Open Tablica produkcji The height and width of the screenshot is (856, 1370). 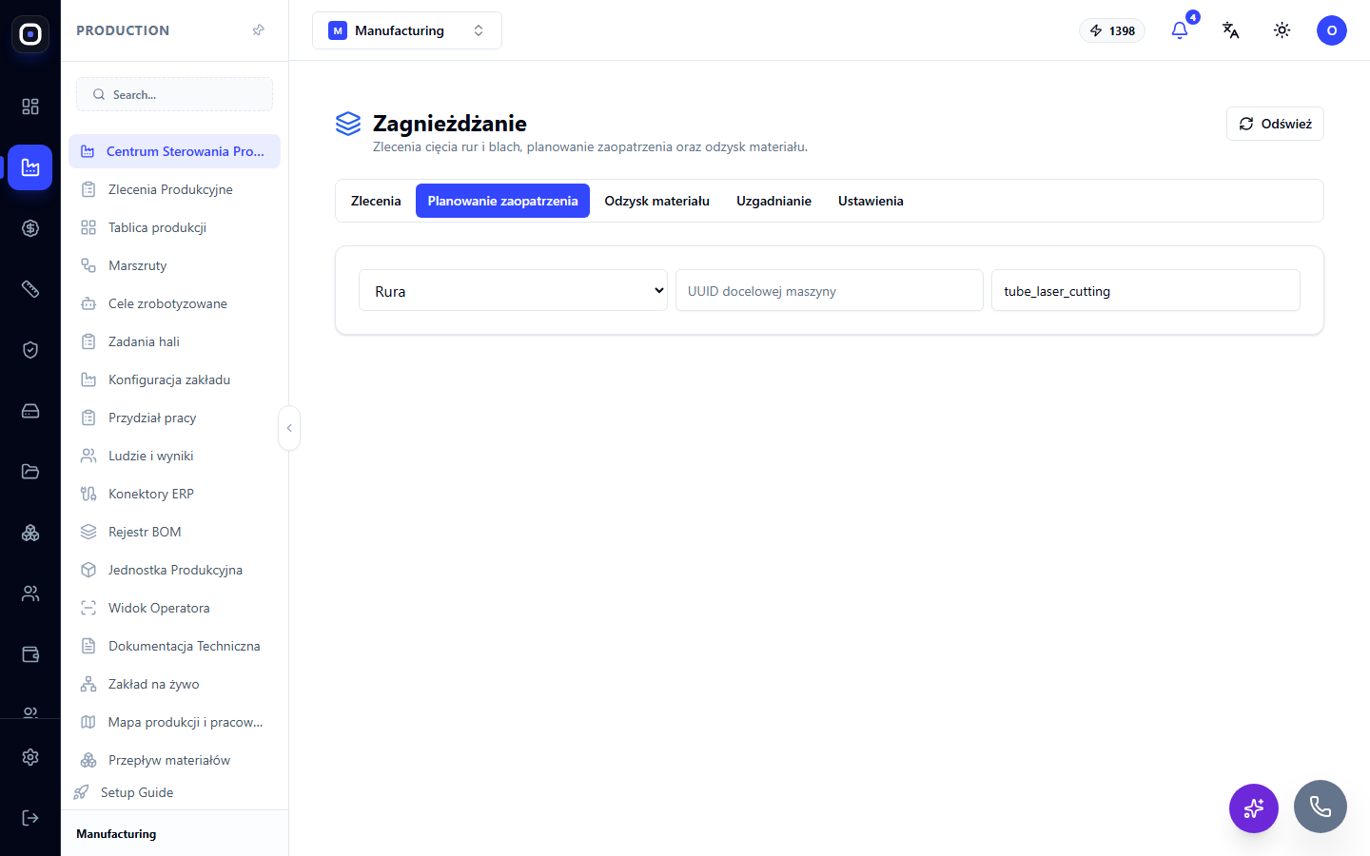point(175,227)
